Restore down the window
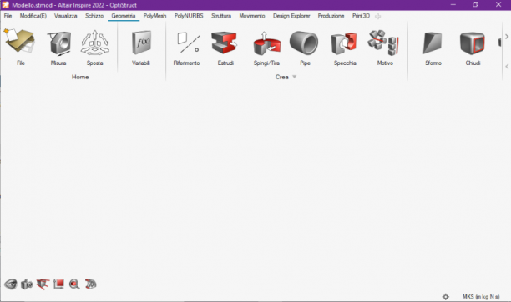 coord(475,4)
